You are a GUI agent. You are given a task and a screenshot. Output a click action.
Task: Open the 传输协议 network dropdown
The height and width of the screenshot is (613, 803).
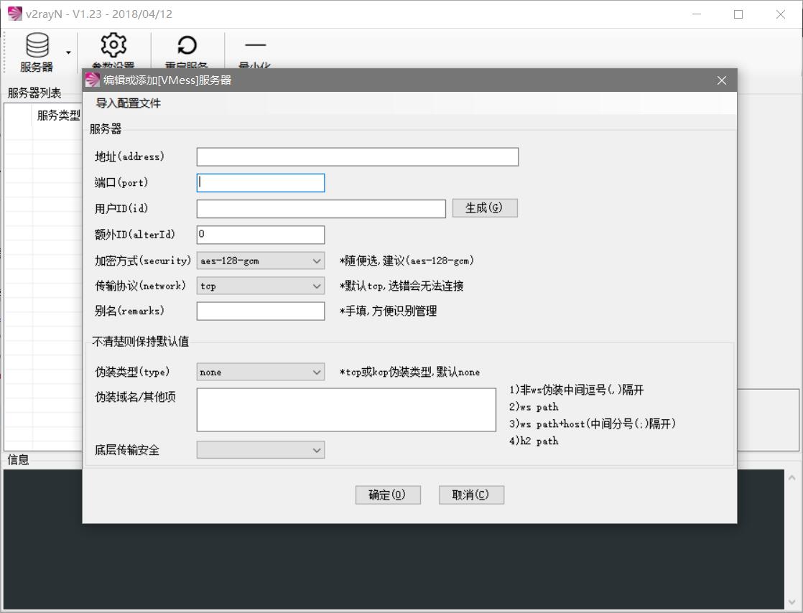coord(261,286)
